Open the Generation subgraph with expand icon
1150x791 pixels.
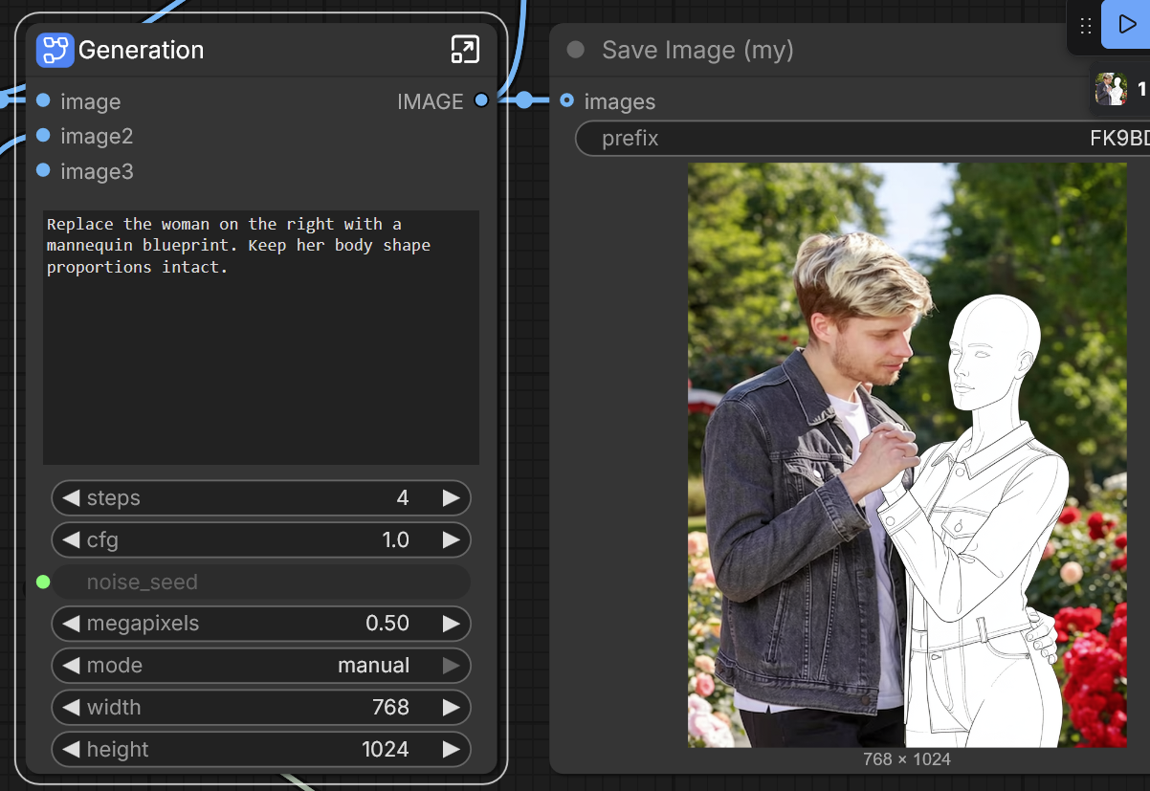pos(465,50)
